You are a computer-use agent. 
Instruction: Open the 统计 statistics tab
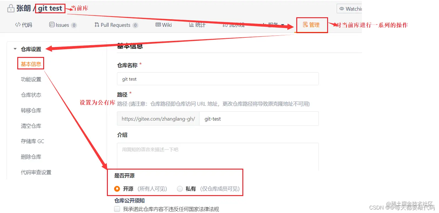pos(197,25)
